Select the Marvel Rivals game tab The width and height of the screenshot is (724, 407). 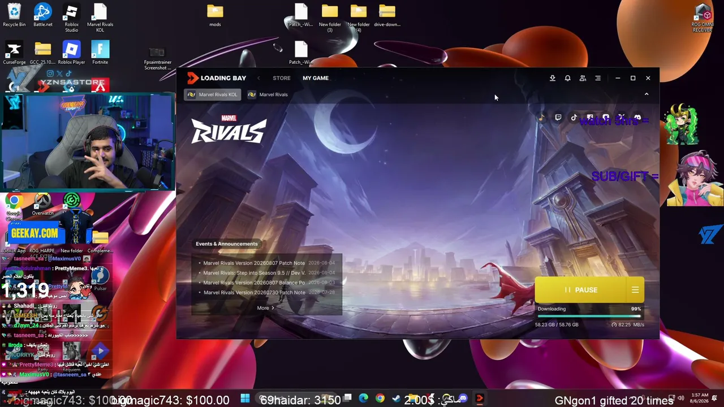point(268,94)
